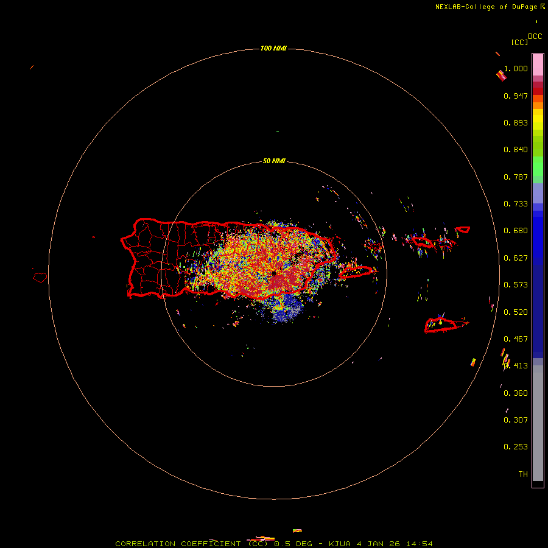Click the 0.467 scale value
The width and height of the screenshot is (548, 548).
tap(516, 339)
